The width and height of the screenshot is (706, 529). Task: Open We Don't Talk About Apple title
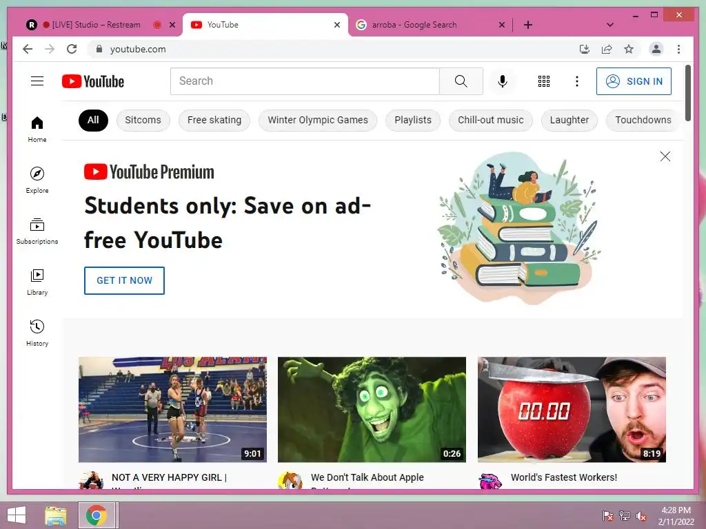tap(367, 478)
